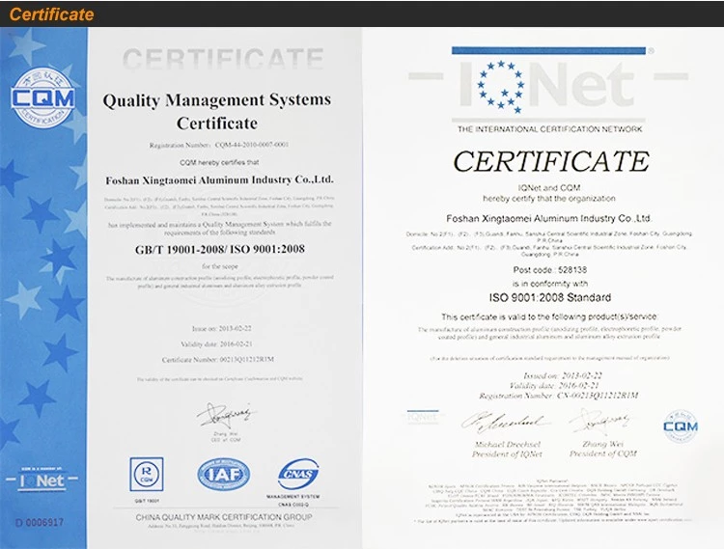Click "Post code: 528138"
The image size is (724, 549).
[549, 270]
